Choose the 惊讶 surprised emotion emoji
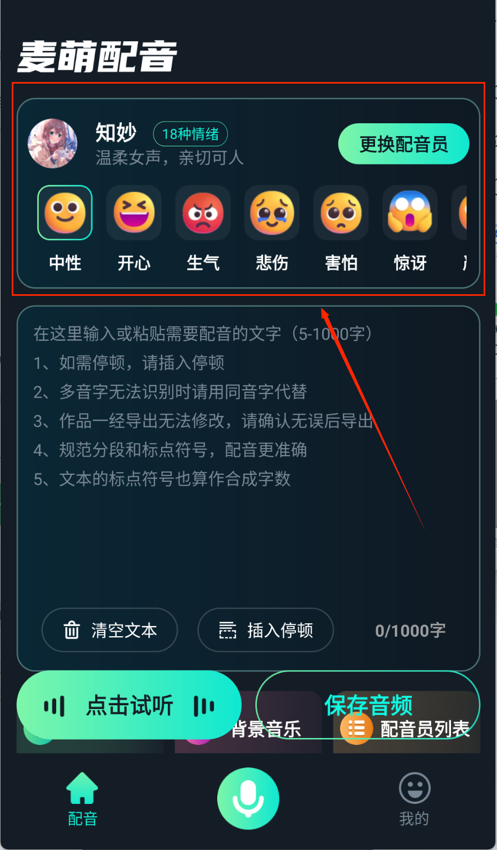Screen dimensions: 497x850 click(x=410, y=212)
